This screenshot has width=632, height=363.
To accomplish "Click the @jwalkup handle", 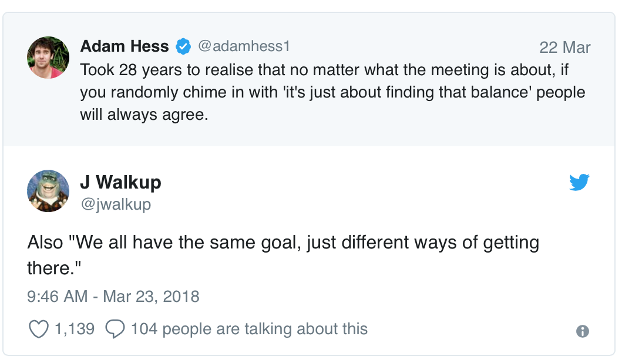I will (x=115, y=204).
